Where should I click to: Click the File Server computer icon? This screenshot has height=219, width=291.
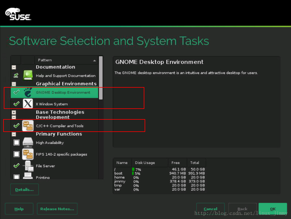click(x=29, y=166)
